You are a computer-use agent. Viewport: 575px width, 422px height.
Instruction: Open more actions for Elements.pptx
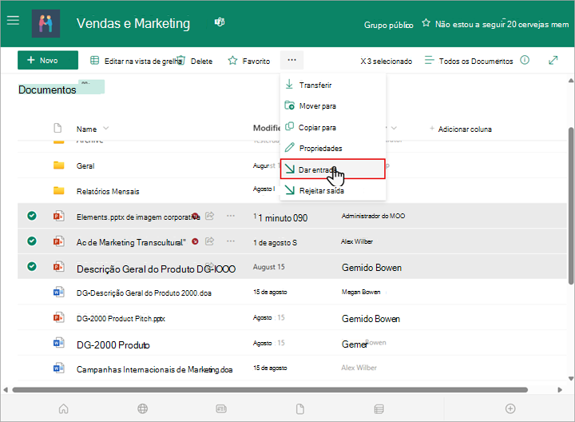click(231, 216)
